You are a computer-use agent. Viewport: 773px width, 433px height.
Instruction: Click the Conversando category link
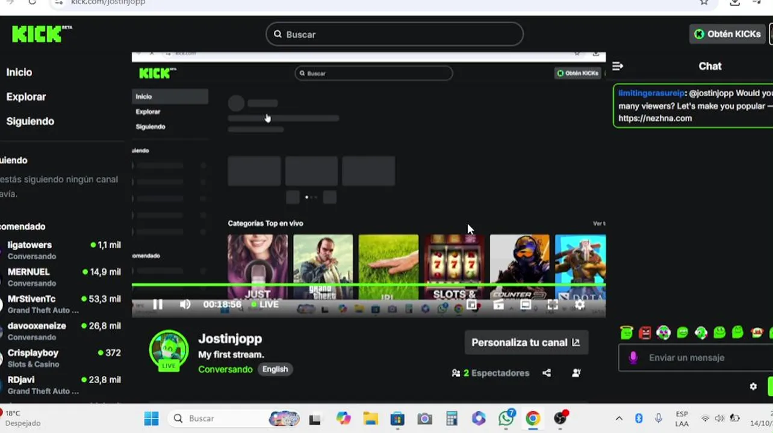(x=225, y=369)
